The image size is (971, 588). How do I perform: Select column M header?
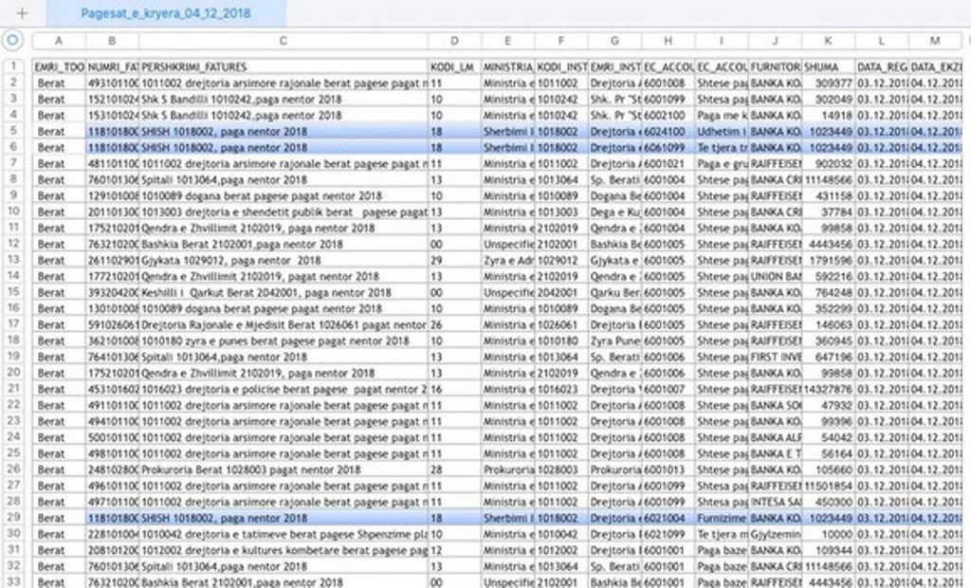(935, 41)
